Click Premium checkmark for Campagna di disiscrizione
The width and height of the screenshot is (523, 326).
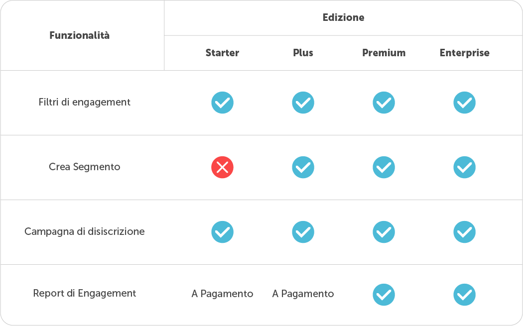(x=384, y=232)
